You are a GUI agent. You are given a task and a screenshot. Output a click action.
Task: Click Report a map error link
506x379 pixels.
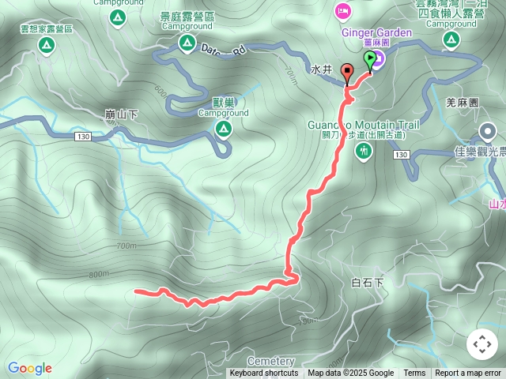(x=468, y=373)
